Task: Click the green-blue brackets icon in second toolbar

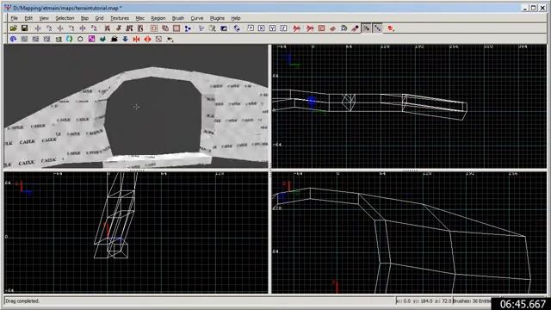Action: click(69, 39)
